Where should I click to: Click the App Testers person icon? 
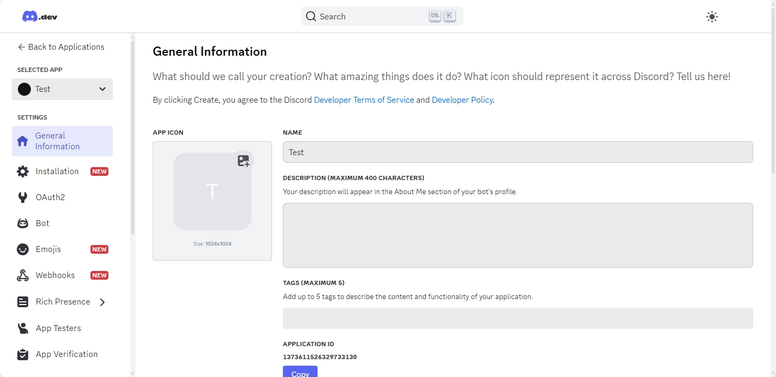[23, 328]
